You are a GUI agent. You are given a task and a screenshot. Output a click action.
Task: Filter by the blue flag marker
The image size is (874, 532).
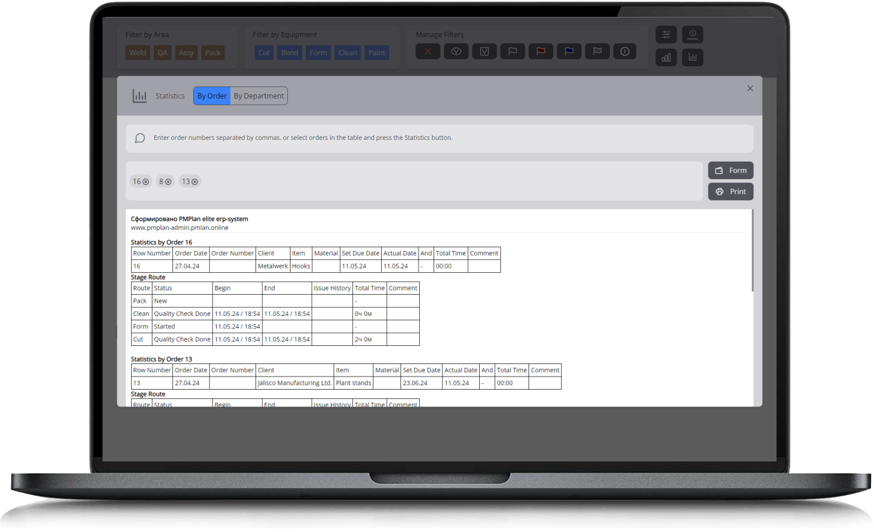pos(569,51)
